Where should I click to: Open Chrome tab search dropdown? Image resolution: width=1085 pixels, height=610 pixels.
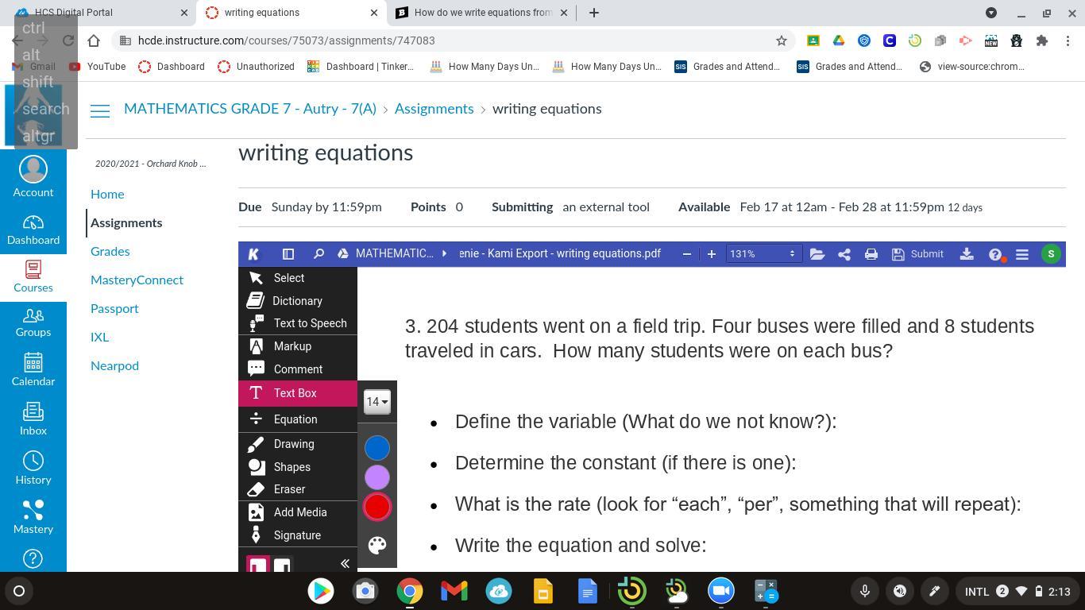pyautogui.click(x=991, y=13)
